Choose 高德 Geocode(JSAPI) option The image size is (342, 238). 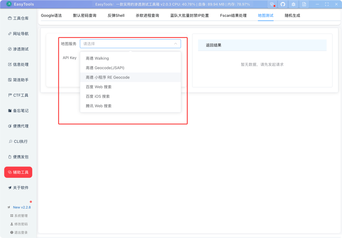click(x=130, y=68)
